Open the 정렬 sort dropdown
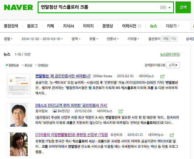Screen dimensions: 194x159 point(8,39)
